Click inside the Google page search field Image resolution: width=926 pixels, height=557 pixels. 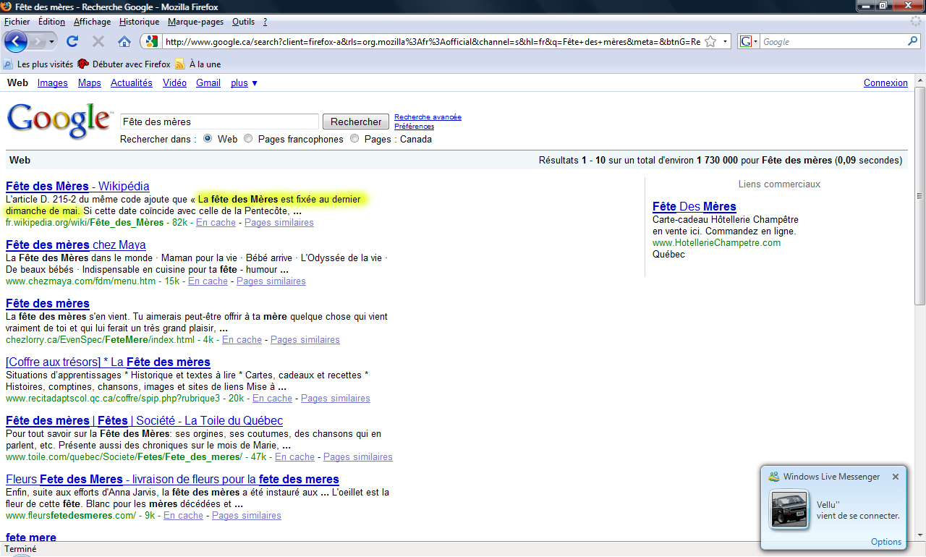click(219, 122)
